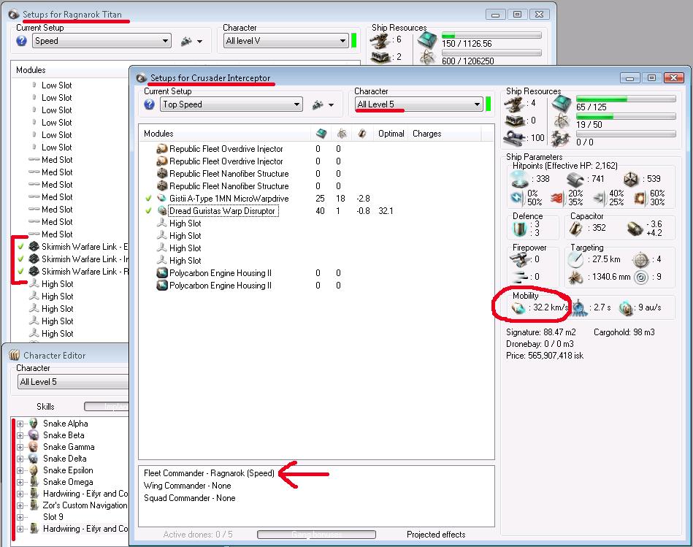The height and width of the screenshot is (547, 693).
Task: Open the All Level 5 character dropdown in Crusader window
Action: pyautogui.click(x=418, y=104)
